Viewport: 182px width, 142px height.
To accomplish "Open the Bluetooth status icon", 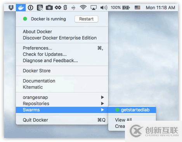I will (73, 8).
